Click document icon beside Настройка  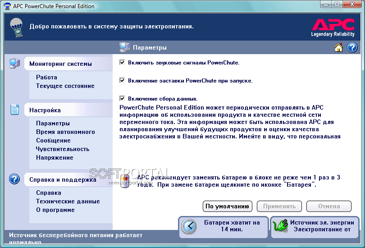(15, 110)
